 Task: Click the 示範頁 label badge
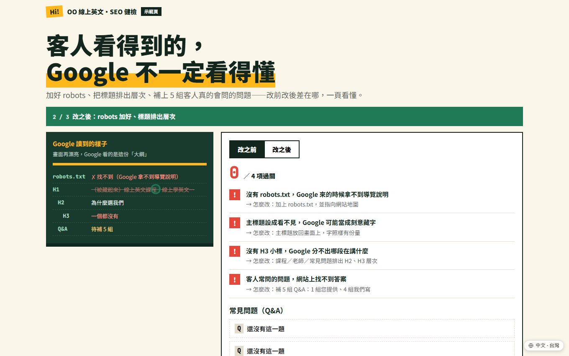151,12
